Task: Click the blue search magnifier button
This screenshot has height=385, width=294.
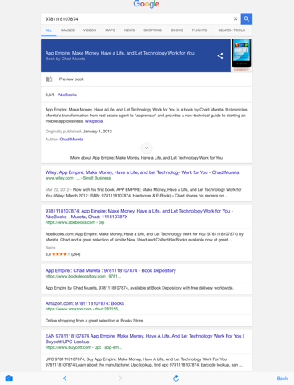Action: 246,18
